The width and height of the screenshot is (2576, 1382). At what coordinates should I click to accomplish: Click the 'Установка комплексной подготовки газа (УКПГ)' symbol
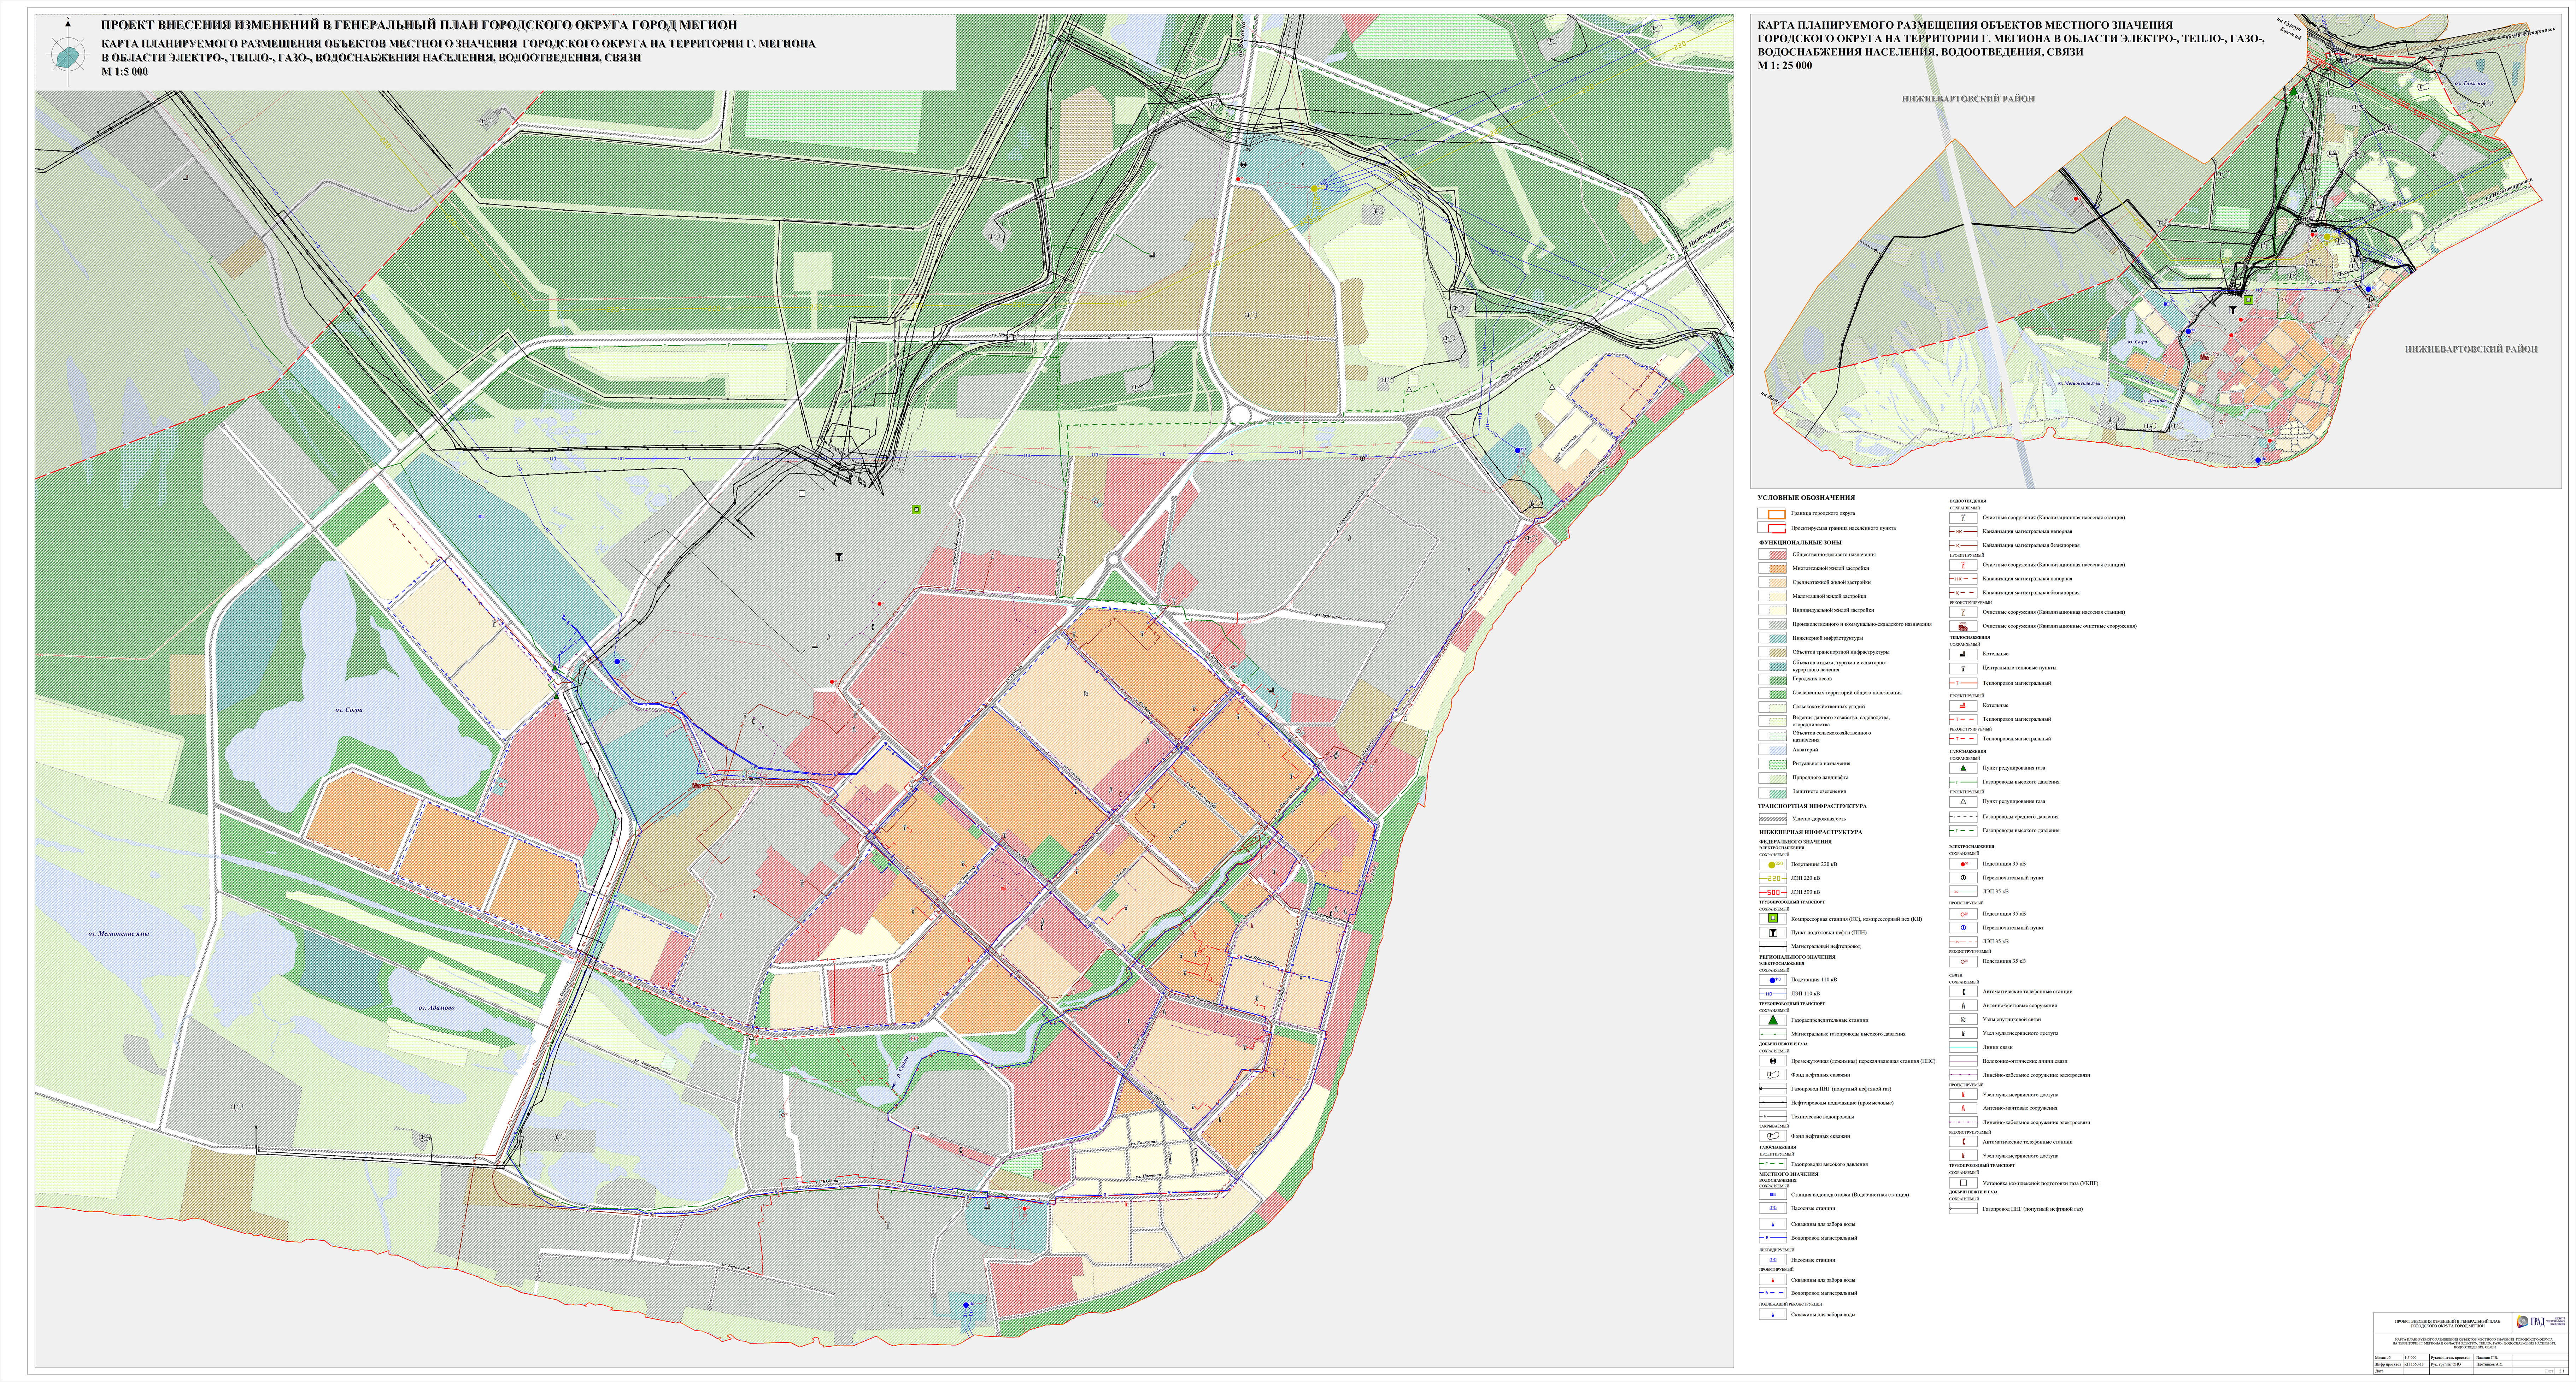pyautogui.click(x=1963, y=1183)
